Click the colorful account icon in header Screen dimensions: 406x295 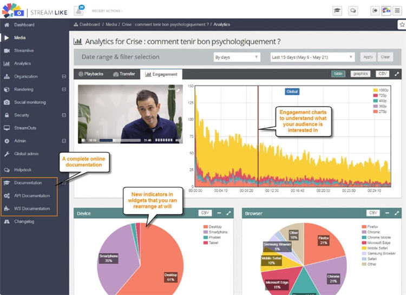pos(386,11)
